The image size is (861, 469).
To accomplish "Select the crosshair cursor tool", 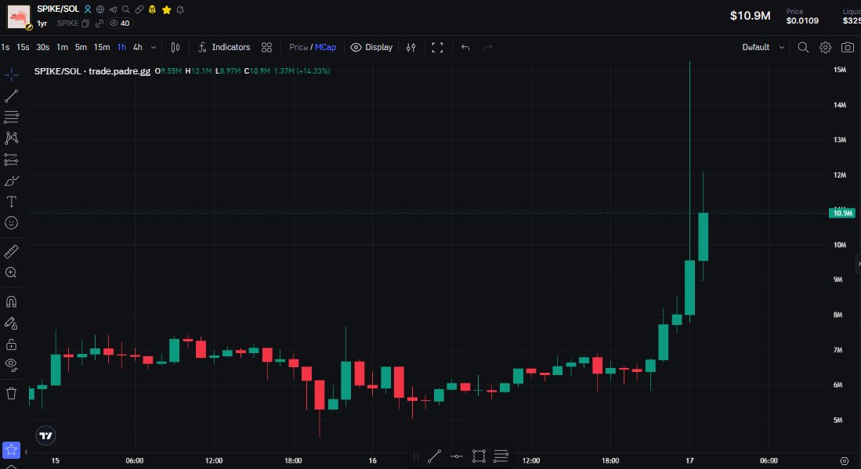I will point(11,74).
